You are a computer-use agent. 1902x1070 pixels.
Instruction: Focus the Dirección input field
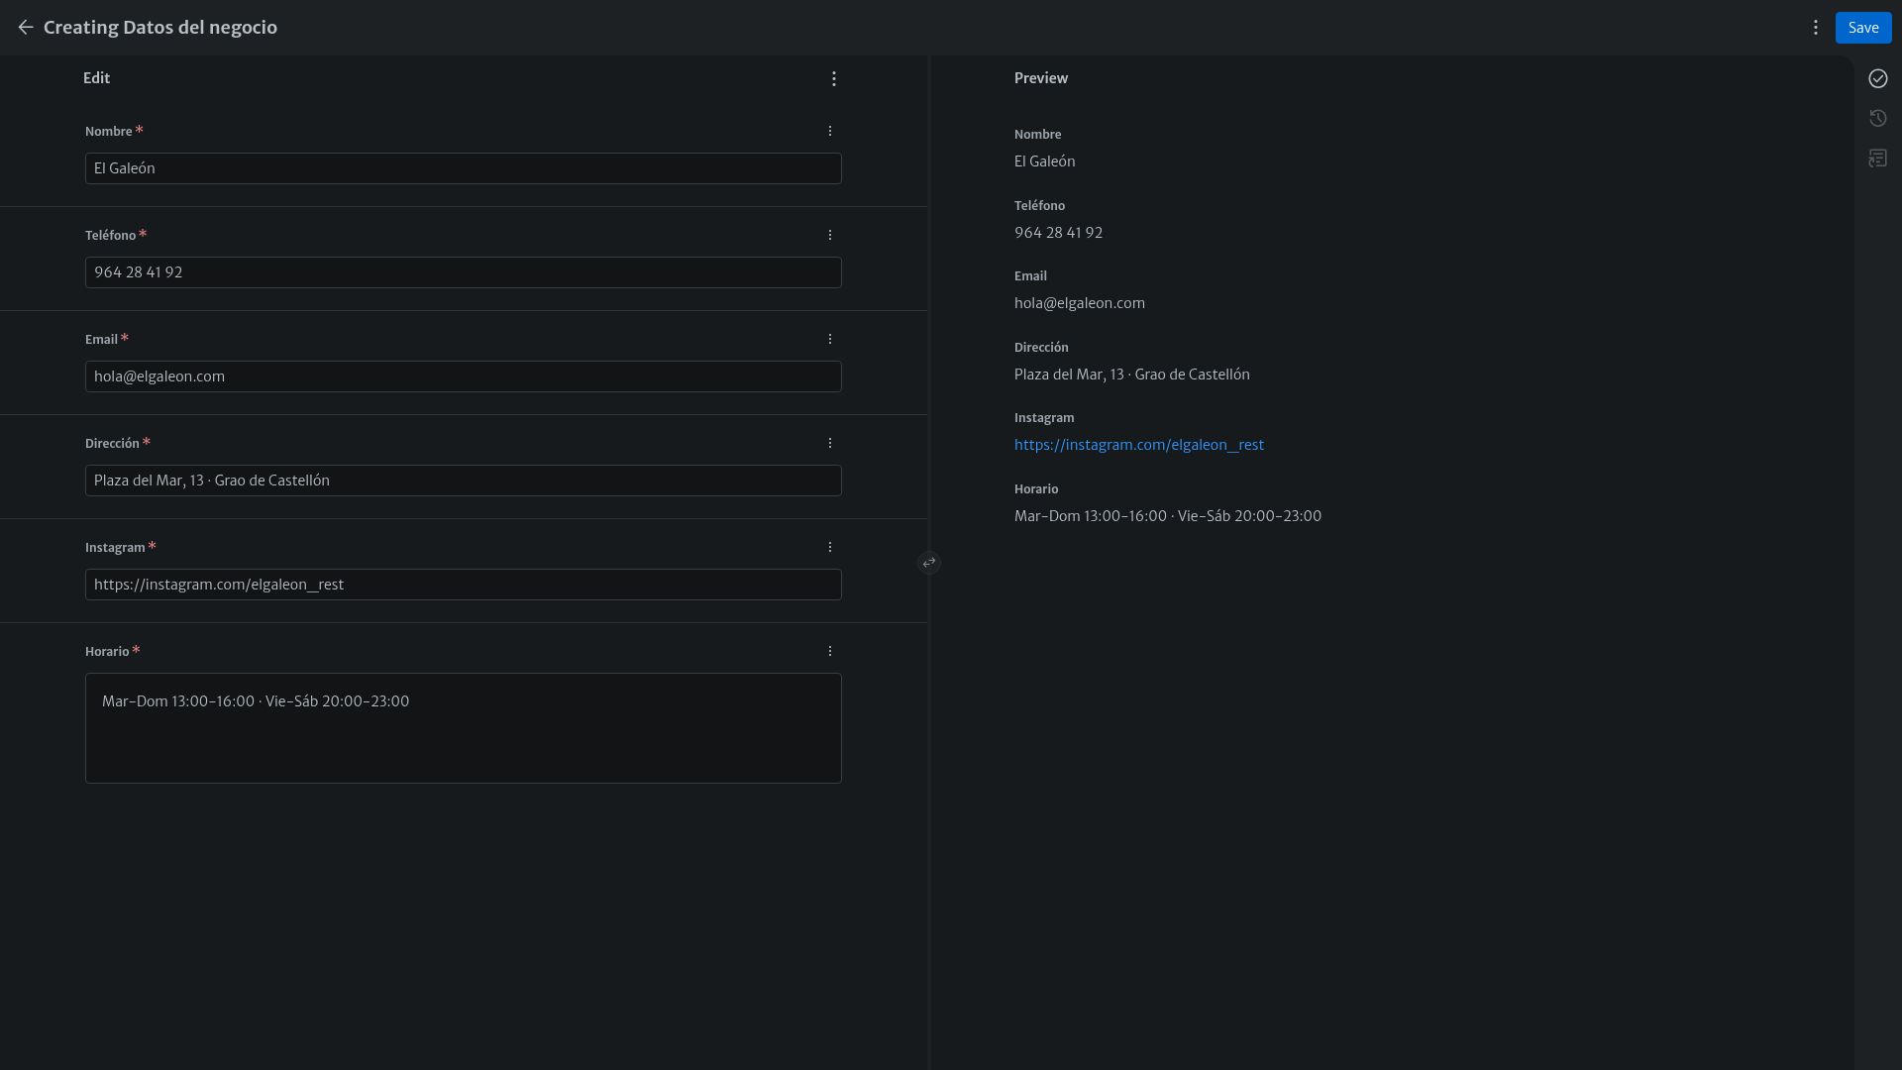464,481
